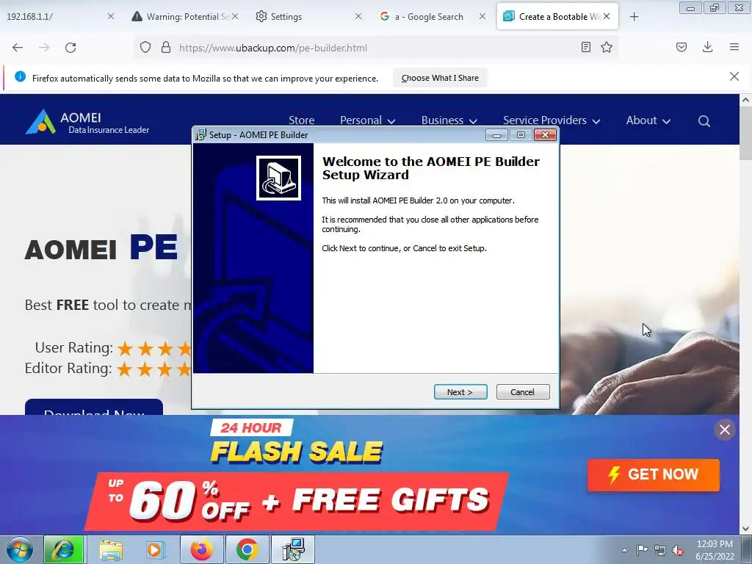752x564 pixels.
Task: Open the Firefox hamburger application menu
Action: tap(734, 47)
